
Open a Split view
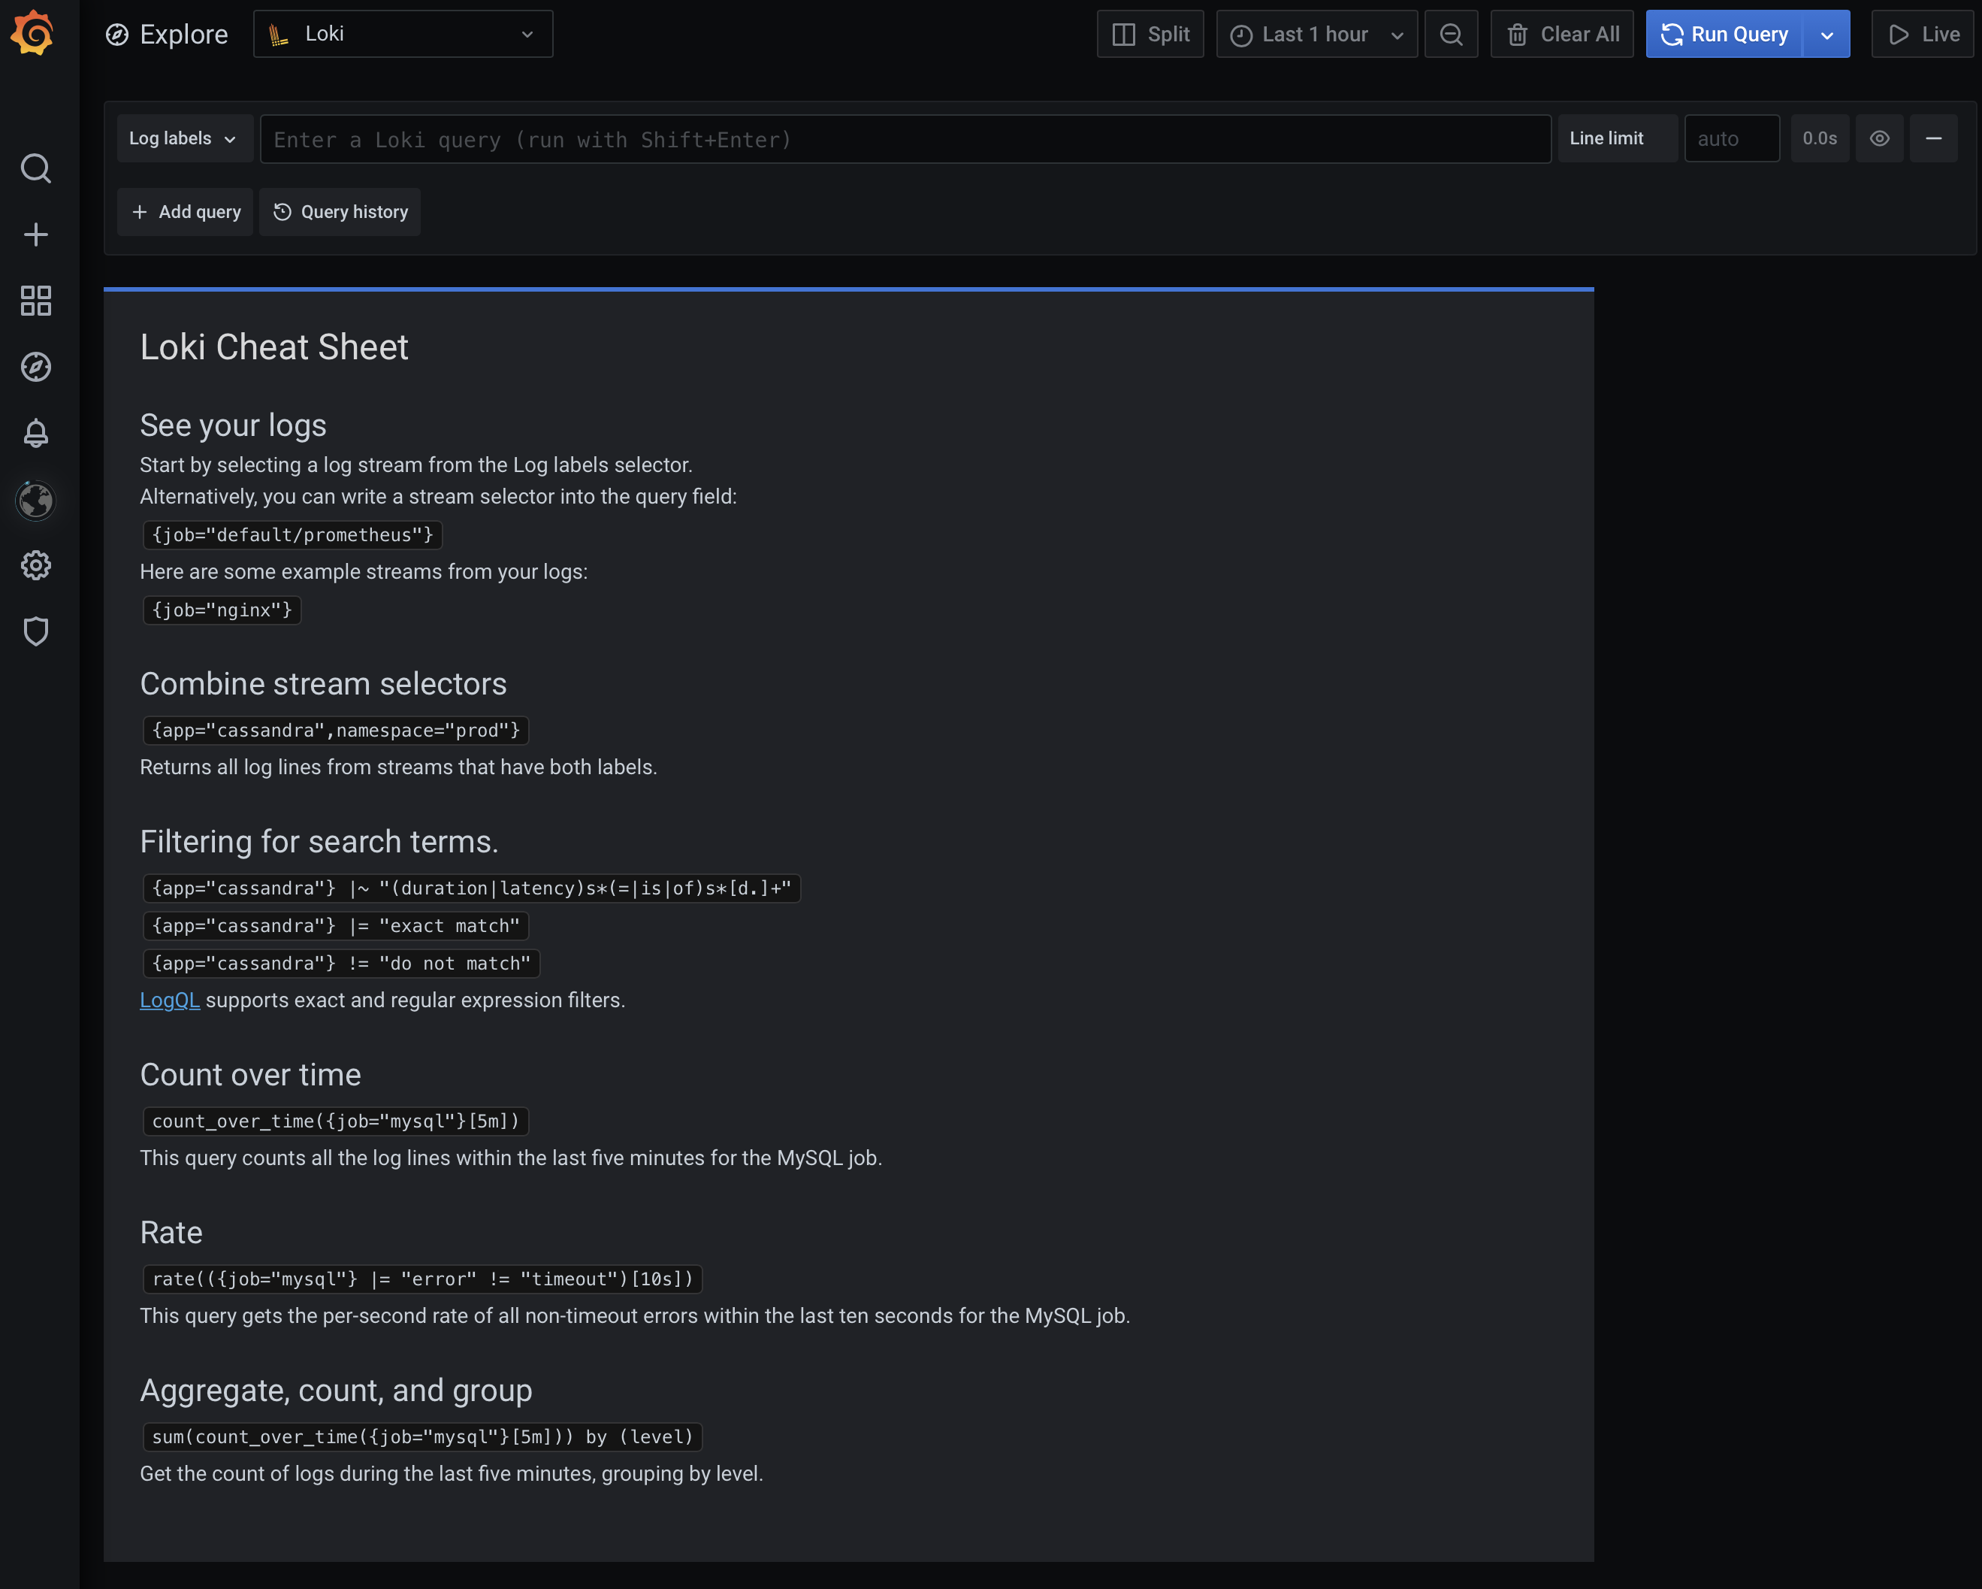(x=1150, y=34)
